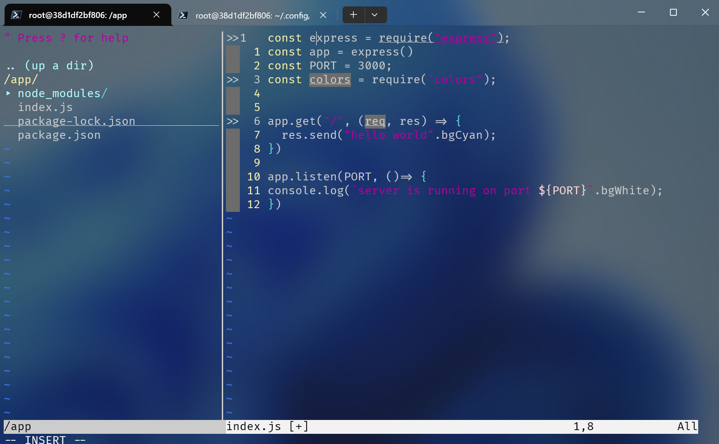The height and width of the screenshot is (444, 719).
Task: Open index.js in the NERDTree panel
Action: pos(45,107)
